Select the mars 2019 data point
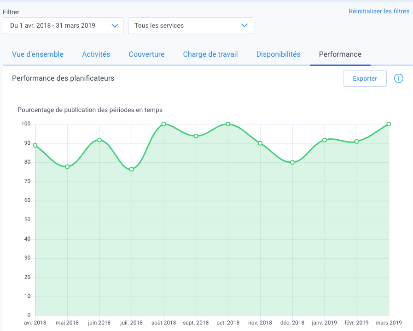The image size is (413, 331). (x=389, y=124)
